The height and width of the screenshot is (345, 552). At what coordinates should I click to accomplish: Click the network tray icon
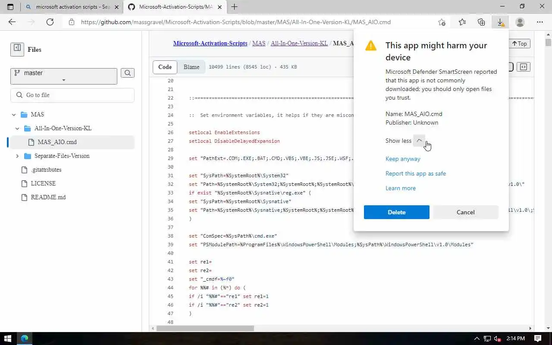point(487,339)
